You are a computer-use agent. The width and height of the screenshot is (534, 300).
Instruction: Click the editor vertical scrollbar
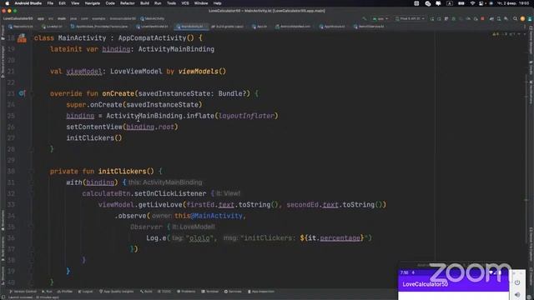[x=526, y=160]
